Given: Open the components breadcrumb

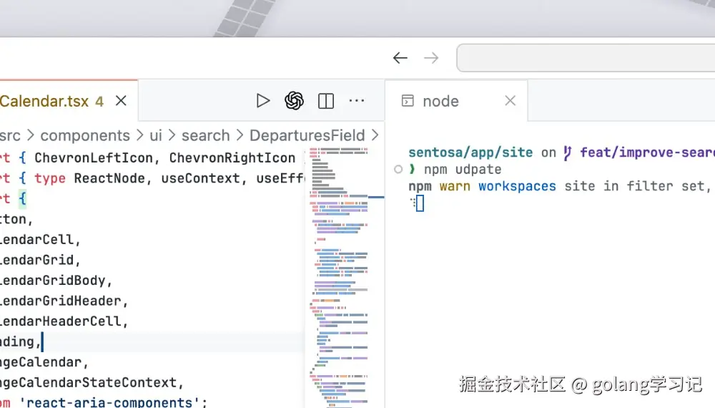Looking at the screenshot, I should tap(85, 135).
